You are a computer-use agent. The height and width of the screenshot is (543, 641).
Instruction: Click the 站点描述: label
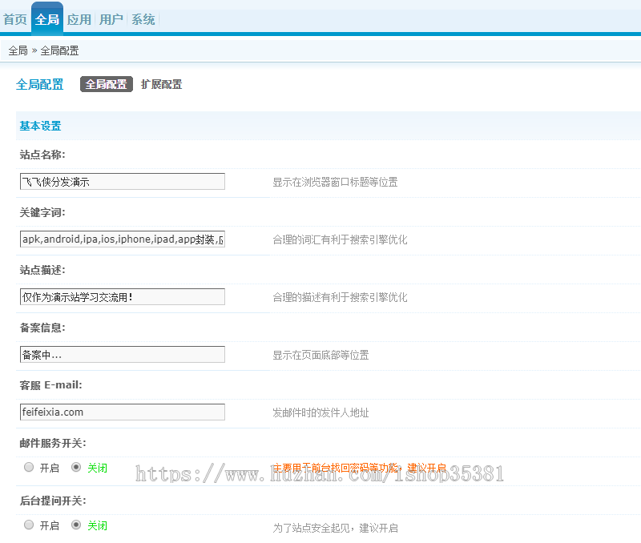[42, 270]
